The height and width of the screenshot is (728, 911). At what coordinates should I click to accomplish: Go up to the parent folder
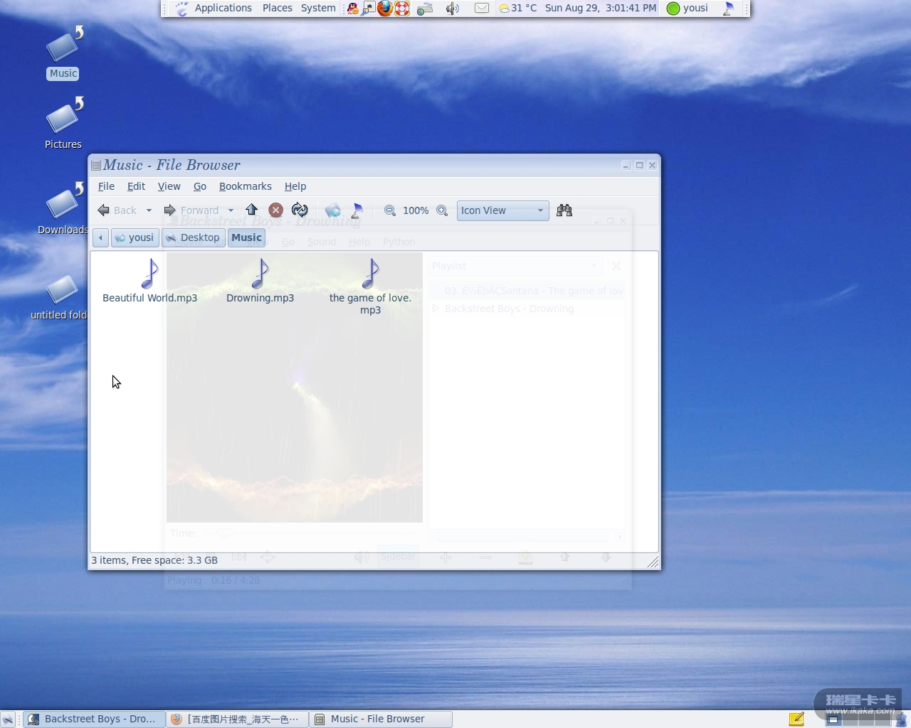(x=252, y=210)
